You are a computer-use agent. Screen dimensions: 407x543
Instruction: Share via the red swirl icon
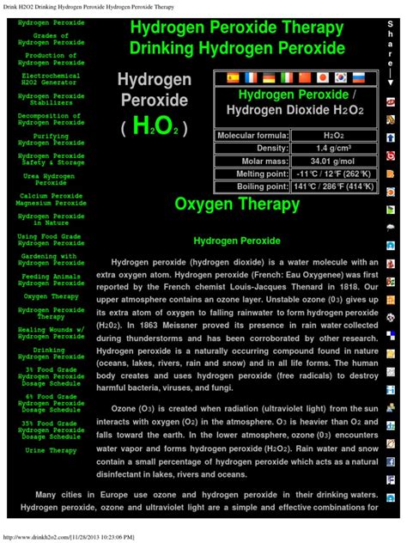tap(391, 156)
